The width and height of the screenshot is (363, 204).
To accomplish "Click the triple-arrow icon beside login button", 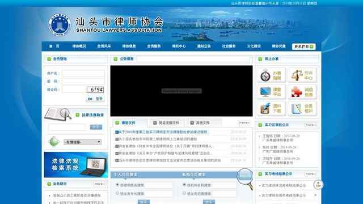I will coord(90,99).
